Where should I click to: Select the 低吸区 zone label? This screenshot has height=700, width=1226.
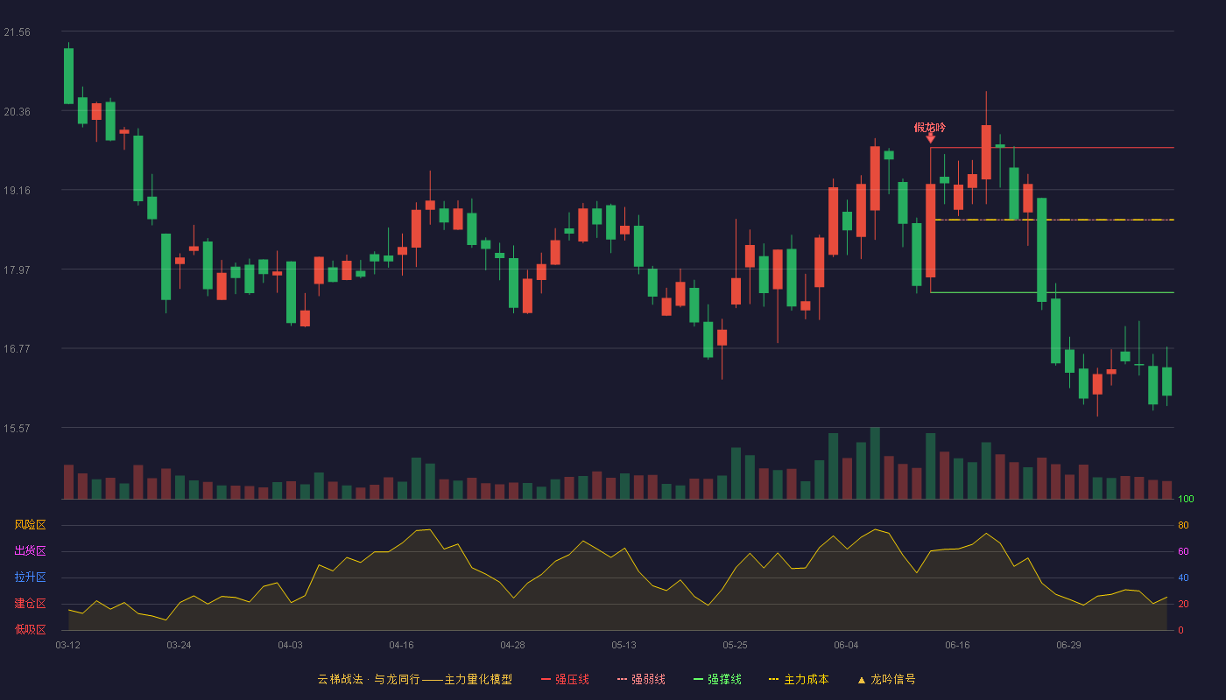[30, 629]
